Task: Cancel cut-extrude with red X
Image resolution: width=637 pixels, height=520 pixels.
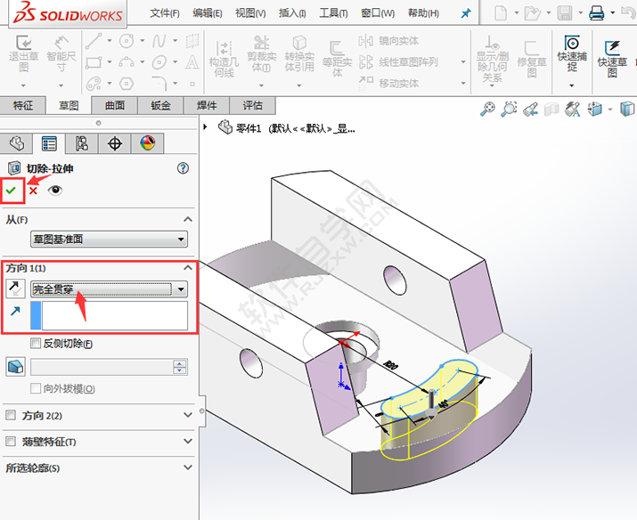Action: [x=33, y=191]
